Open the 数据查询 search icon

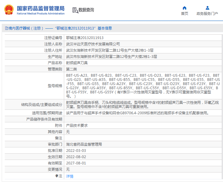(x=75, y=10)
